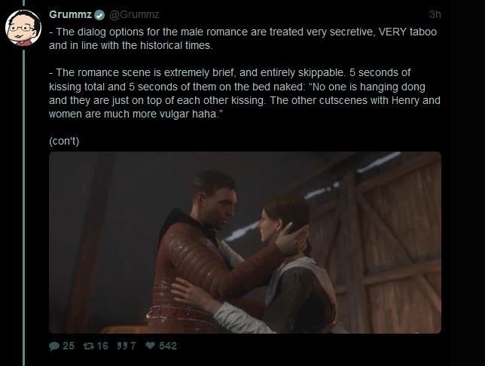Retweet this post using the retweet arrows icon
Viewport: 485px width, 366px height.
point(88,346)
